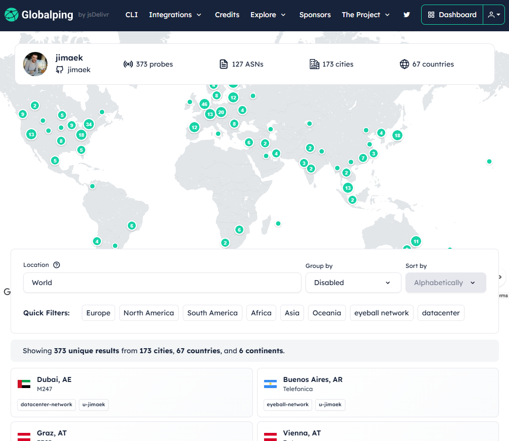Expand the Integrations menu
The image size is (509, 441).
coord(175,15)
